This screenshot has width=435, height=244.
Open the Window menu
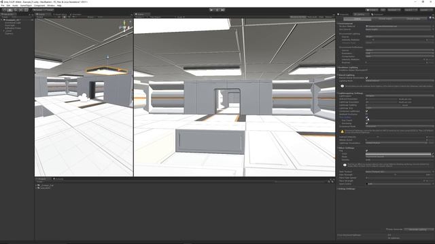(51, 5)
